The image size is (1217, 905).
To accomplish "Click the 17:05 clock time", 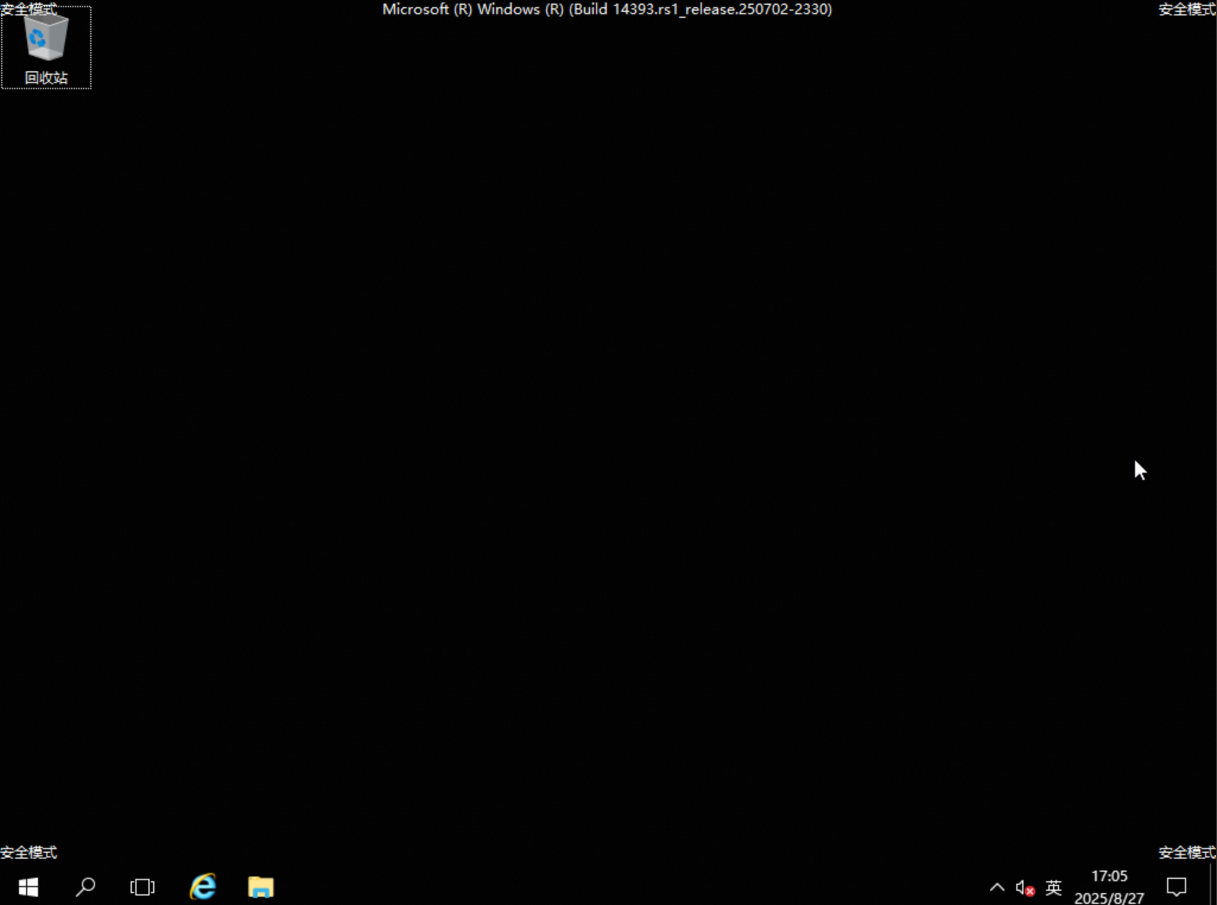I will click(x=1109, y=876).
